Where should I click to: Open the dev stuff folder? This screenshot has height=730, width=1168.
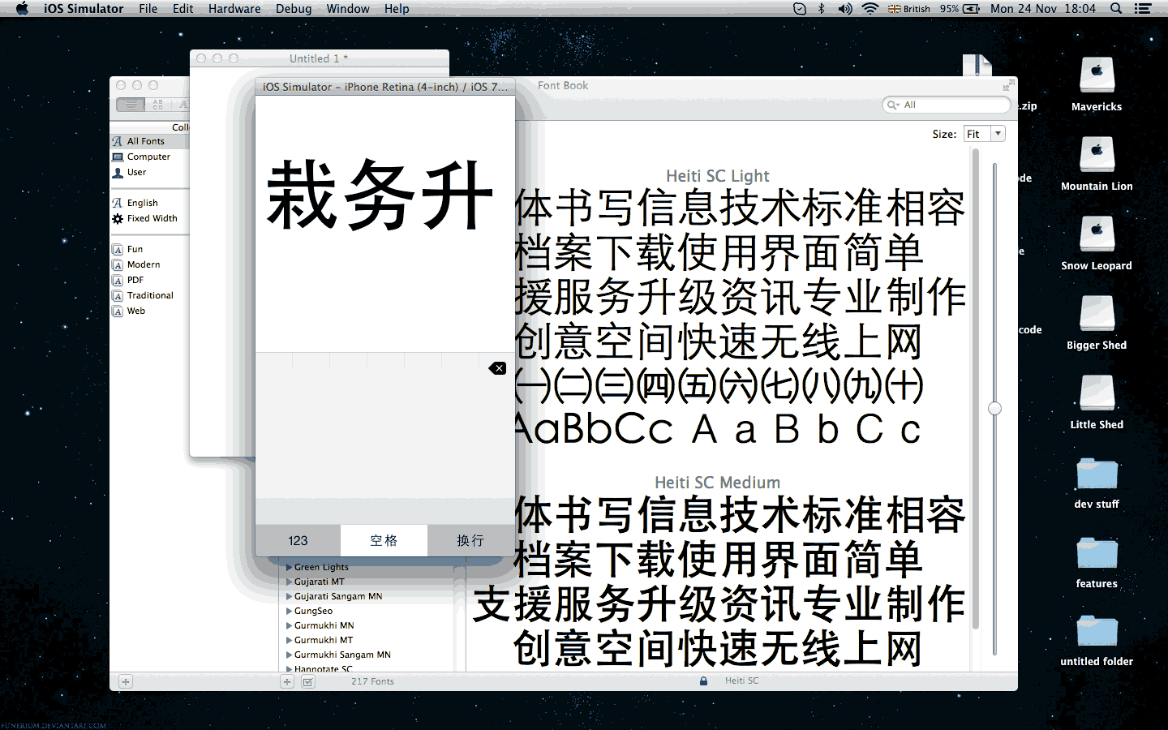(1097, 473)
